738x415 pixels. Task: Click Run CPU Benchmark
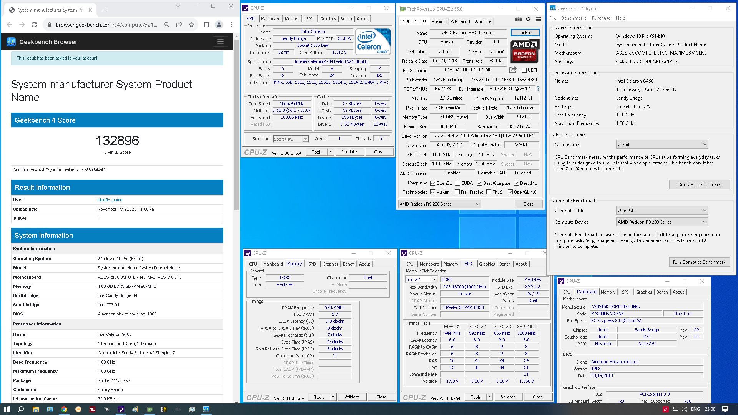click(699, 184)
